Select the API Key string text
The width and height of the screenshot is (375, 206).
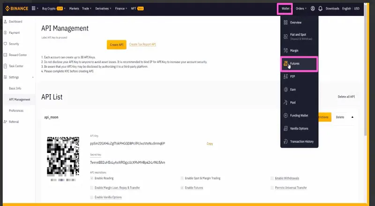[127, 144]
